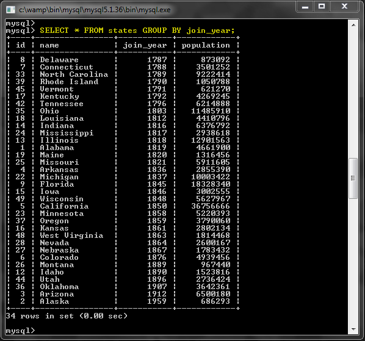
Task: Click the name column header
Action: pos(49,45)
